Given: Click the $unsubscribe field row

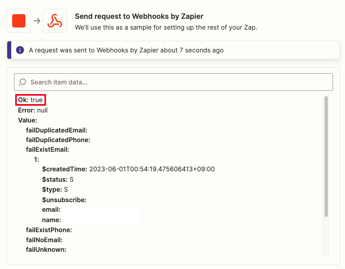Looking at the screenshot, I should pos(64,200).
